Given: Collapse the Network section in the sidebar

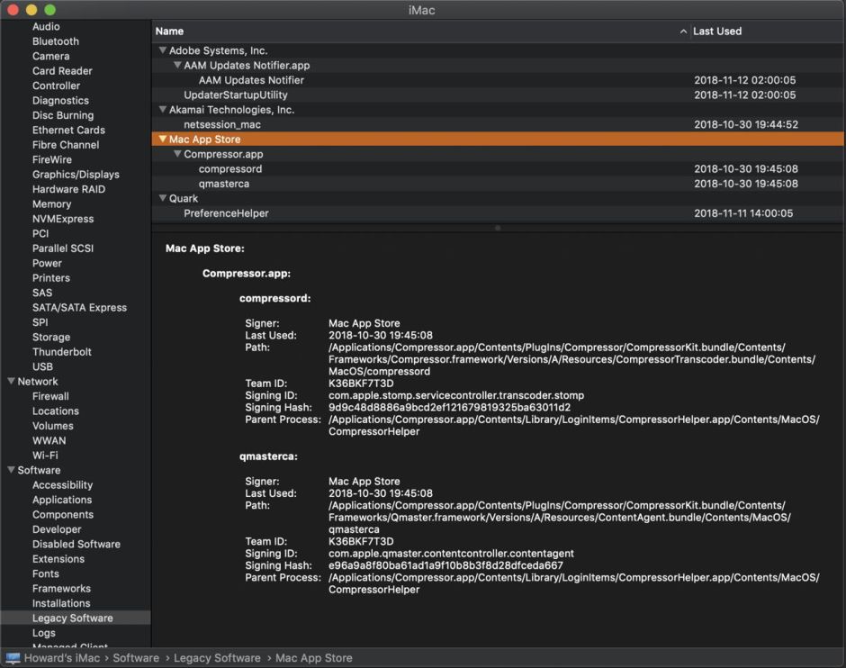Looking at the screenshot, I should pos(11,382).
